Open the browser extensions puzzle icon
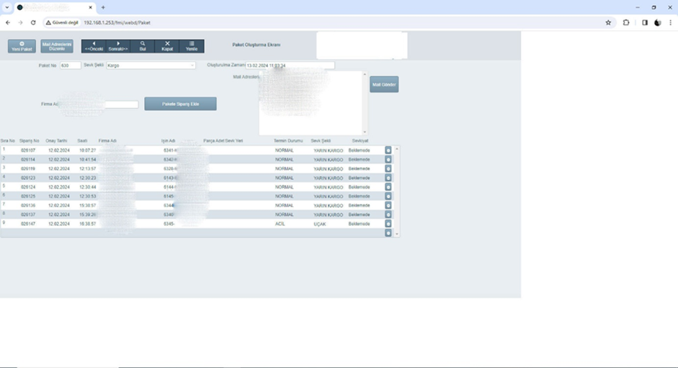This screenshot has height=368, width=678. (626, 22)
